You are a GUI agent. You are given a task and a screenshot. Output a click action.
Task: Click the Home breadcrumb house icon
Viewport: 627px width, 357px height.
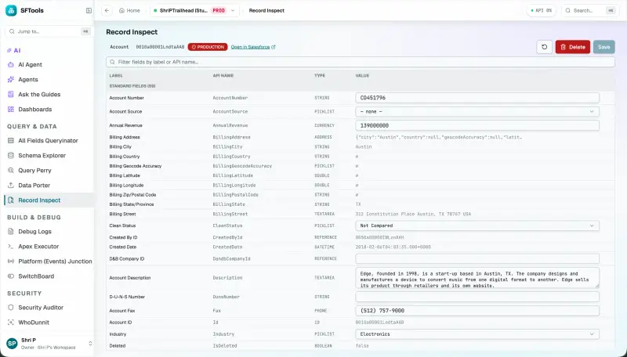(121, 10)
